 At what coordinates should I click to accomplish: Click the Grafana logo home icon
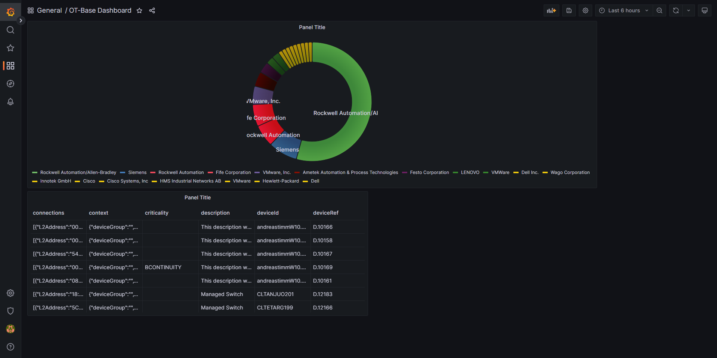(10, 12)
